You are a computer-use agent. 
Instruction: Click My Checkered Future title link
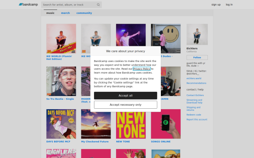pos(95,142)
